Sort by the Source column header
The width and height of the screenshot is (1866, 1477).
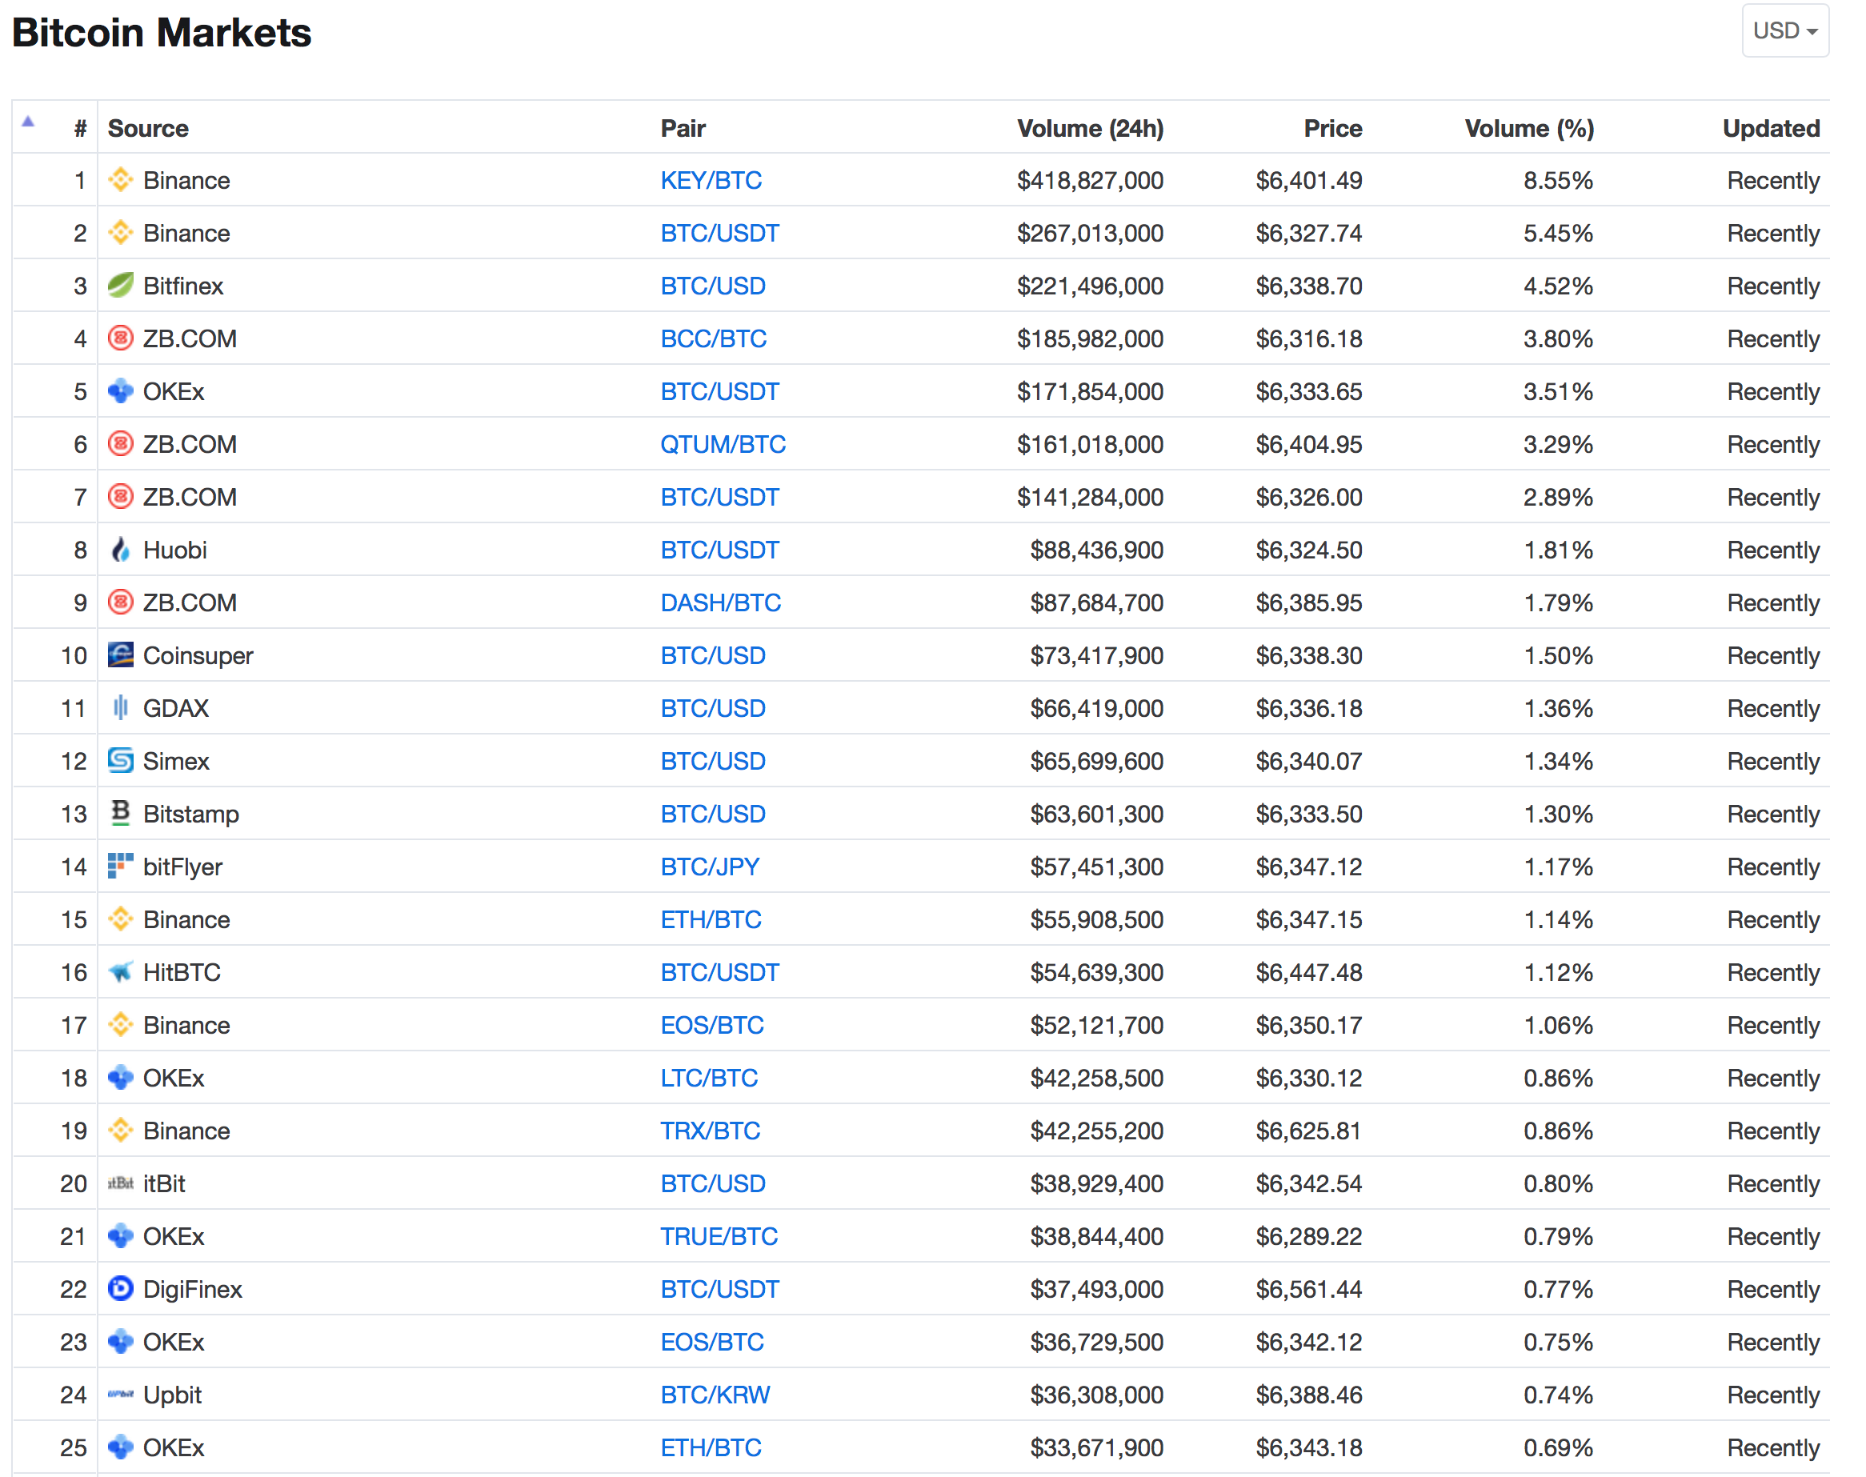pos(148,129)
